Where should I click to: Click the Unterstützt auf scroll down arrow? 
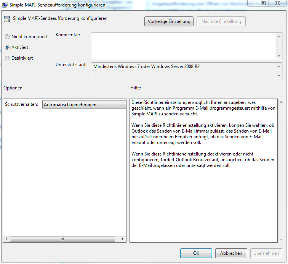point(279,76)
